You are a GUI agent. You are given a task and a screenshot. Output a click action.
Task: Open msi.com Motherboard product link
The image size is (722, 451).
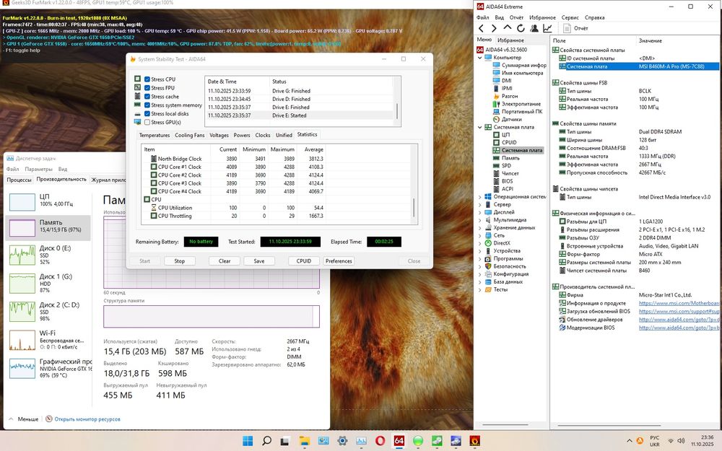678,303
